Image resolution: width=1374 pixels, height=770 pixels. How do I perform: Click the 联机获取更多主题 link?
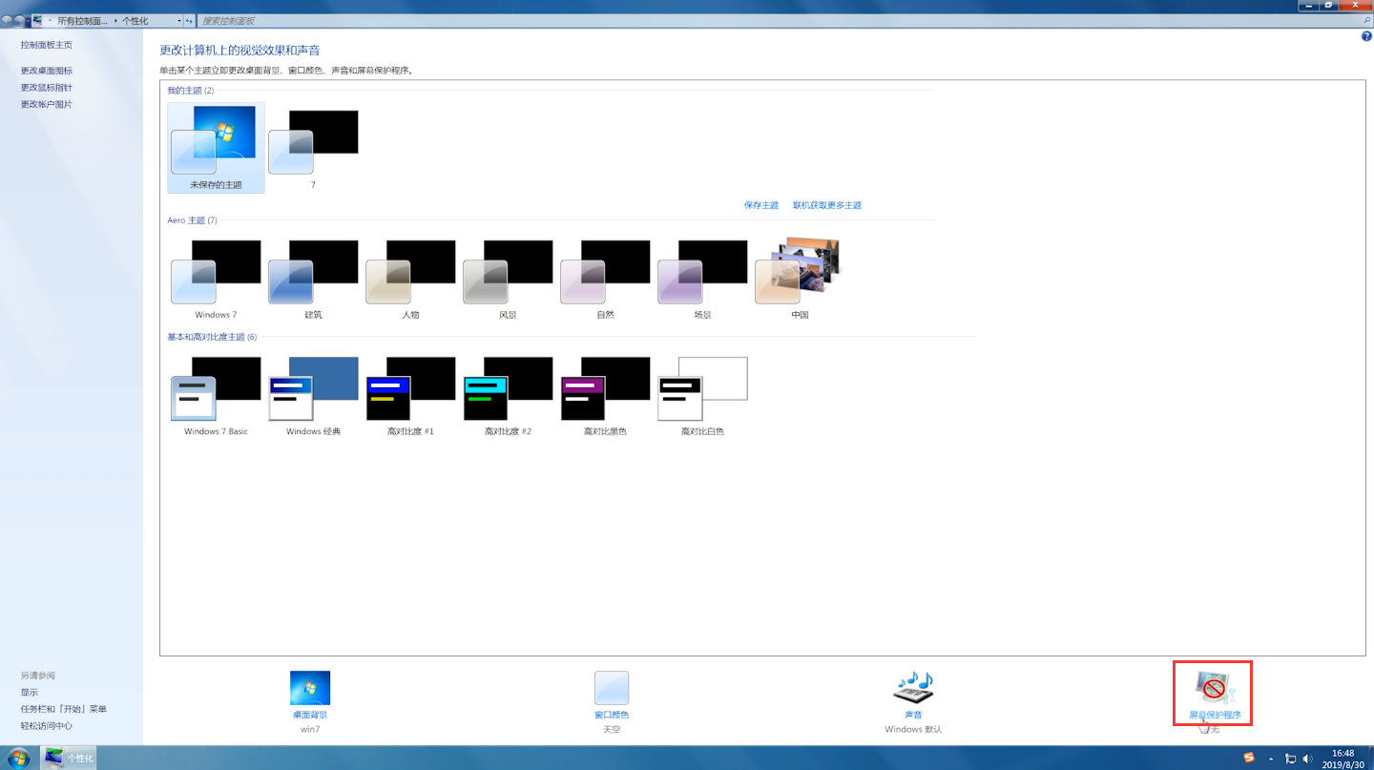point(827,205)
